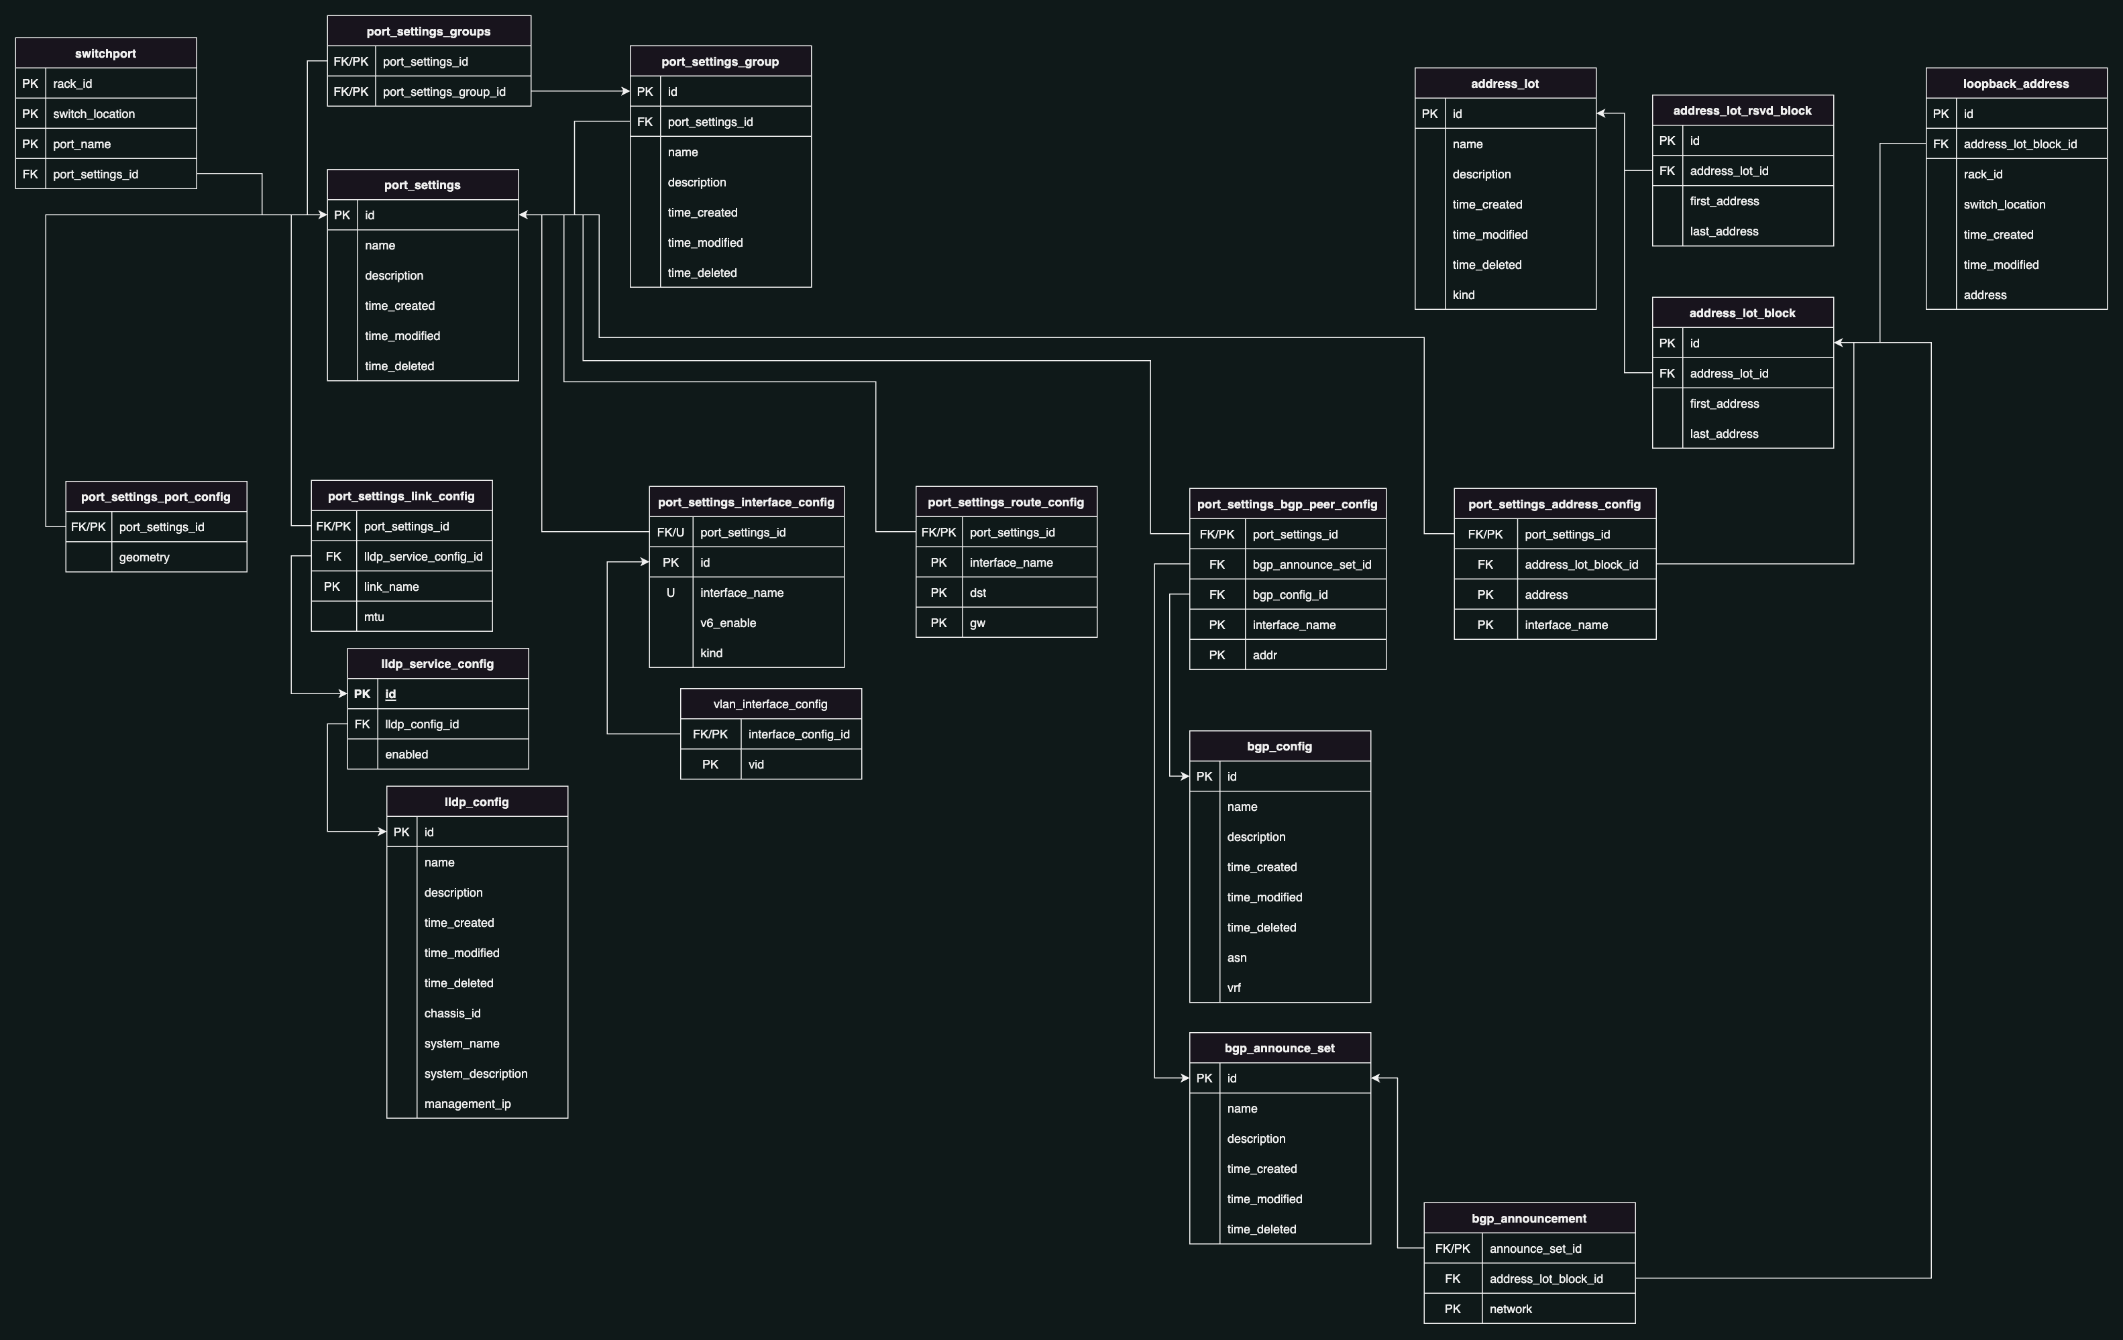Select chassis_id field in lldp_config
The height and width of the screenshot is (1340, 2123).
[477, 1013]
